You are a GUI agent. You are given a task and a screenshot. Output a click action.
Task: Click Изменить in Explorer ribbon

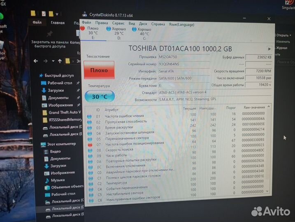click(283, 42)
